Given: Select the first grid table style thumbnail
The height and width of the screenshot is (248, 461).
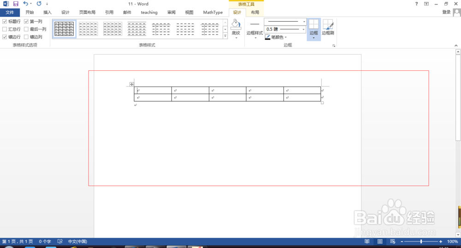Looking at the screenshot, I should pyautogui.click(x=64, y=29).
